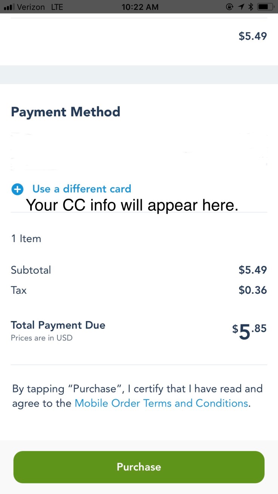
Task: Tap the Subtotal $5.49 amount
Action: (252, 270)
